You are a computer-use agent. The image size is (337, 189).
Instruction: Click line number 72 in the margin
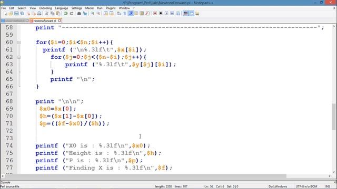coord(9,131)
